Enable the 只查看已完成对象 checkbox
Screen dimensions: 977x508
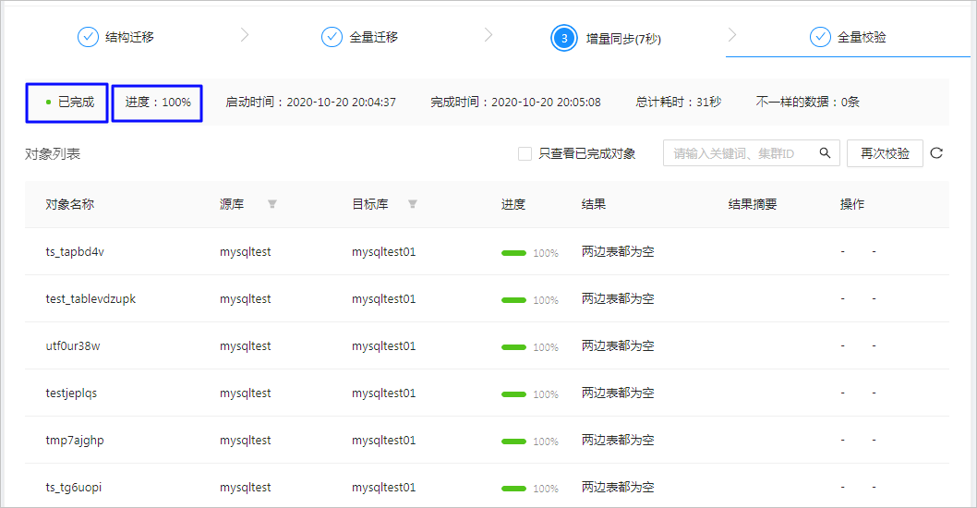pyautogui.click(x=525, y=153)
